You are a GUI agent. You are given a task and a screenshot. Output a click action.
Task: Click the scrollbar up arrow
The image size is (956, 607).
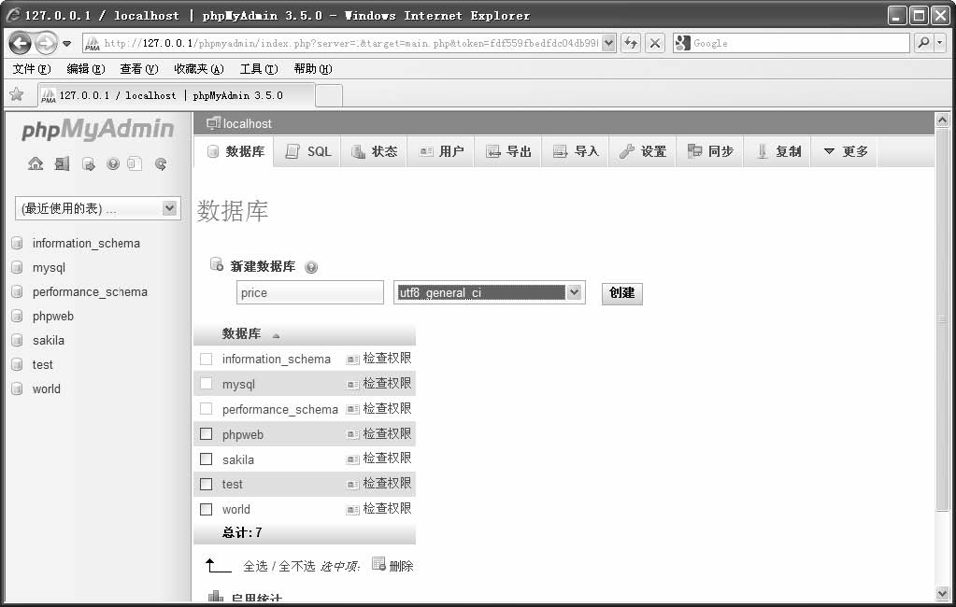pyautogui.click(x=942, y=120)
